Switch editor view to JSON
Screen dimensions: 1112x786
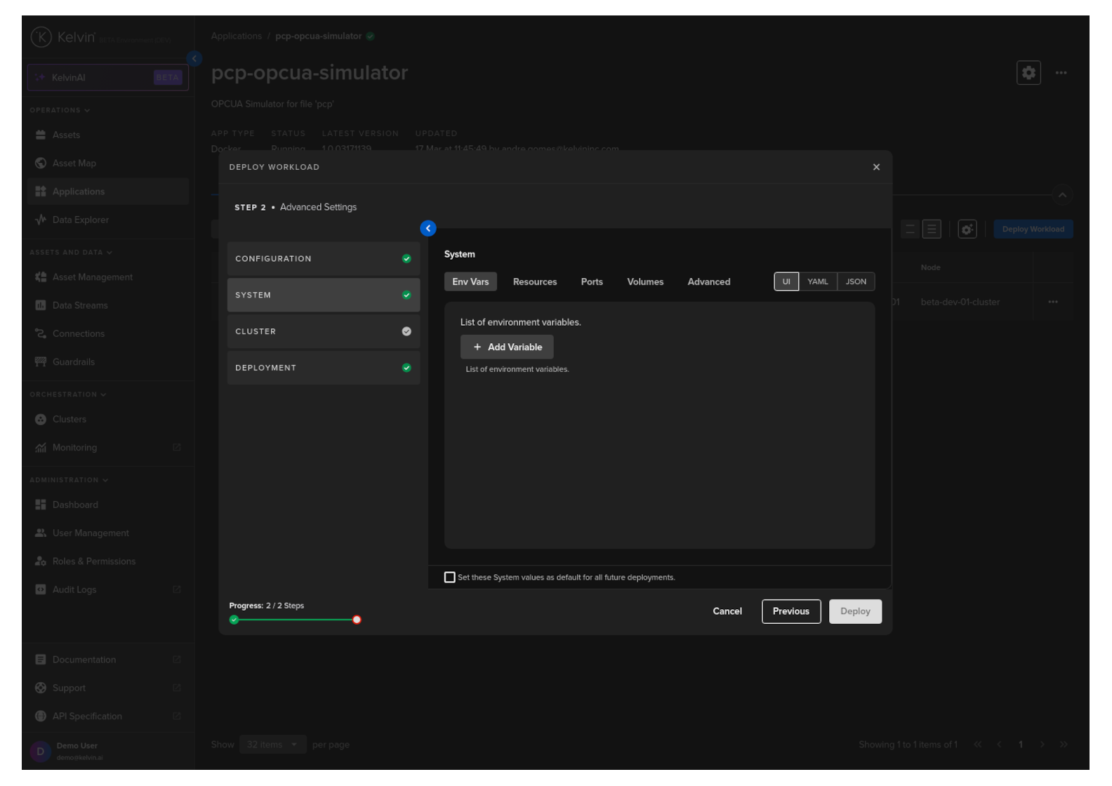coord(855,281)
